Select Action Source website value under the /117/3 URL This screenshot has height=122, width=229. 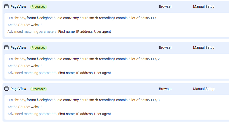37,107
